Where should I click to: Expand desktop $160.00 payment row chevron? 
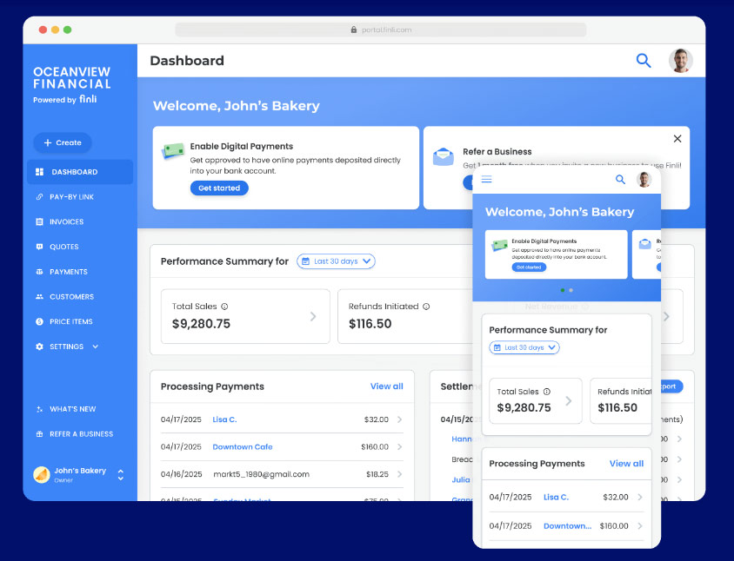(x=399, y=447)
